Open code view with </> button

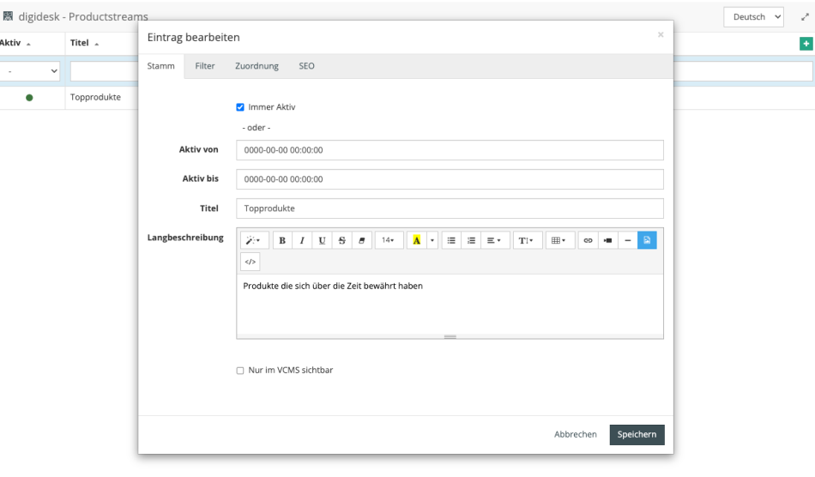click(x=250, y=262)
